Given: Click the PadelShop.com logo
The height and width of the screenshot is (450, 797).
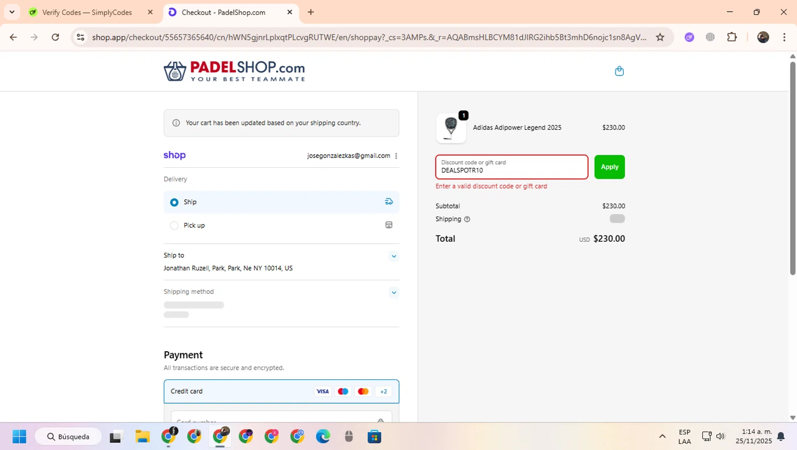Looking at the screenshot, I should [234, 71].
